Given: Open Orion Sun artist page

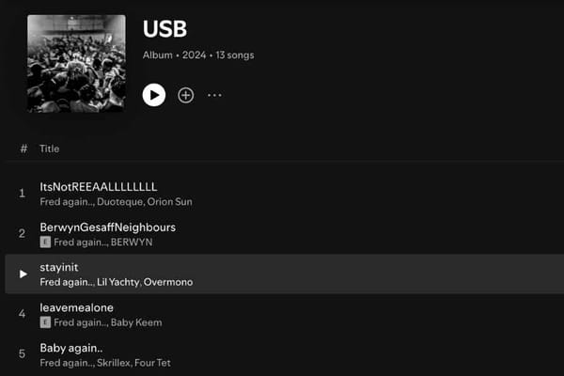Looking at the screenshot, I should (x=169, y=201).
